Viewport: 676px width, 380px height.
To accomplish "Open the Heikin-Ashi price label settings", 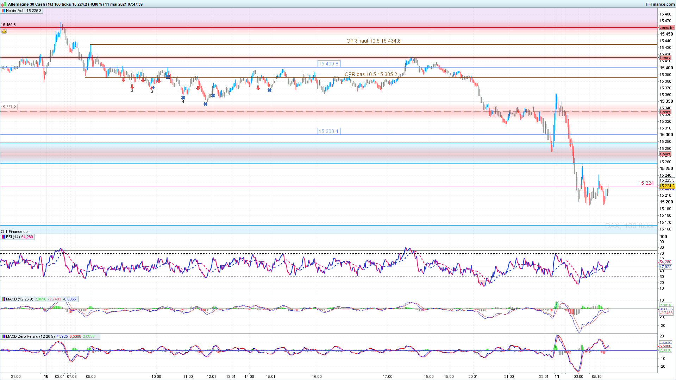I will coord(24,11).
